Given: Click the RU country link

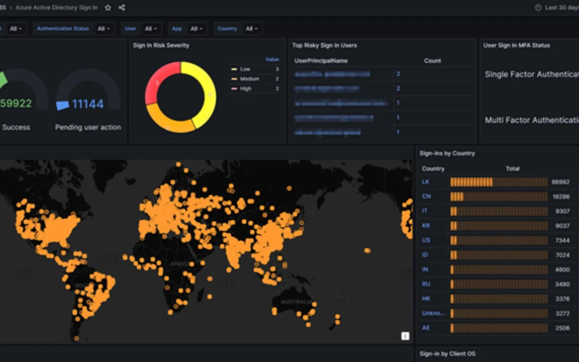Looking at the screenshot, I should [x=426, y=284].
